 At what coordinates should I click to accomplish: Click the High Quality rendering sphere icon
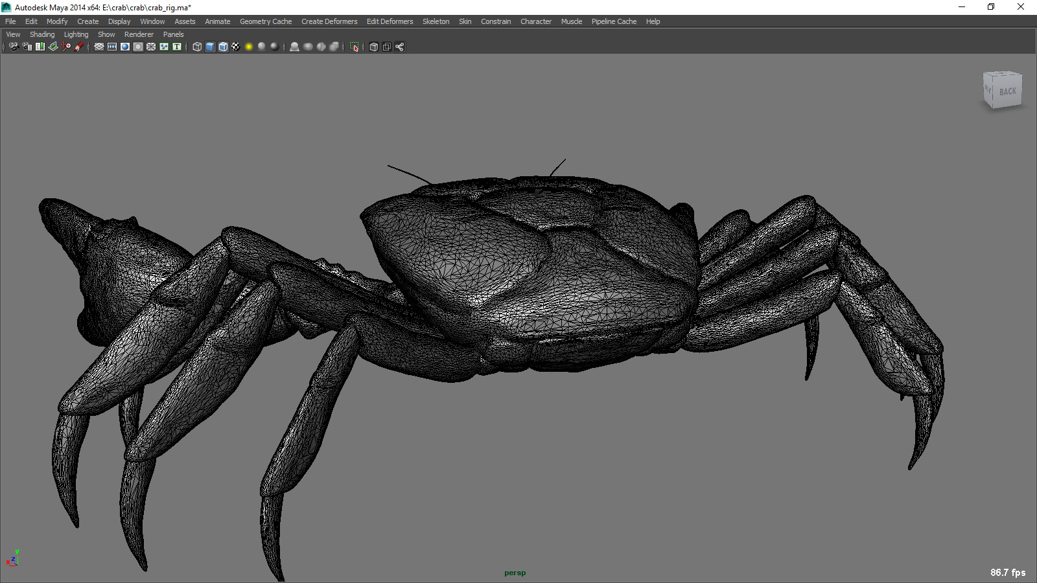point(275,47)
